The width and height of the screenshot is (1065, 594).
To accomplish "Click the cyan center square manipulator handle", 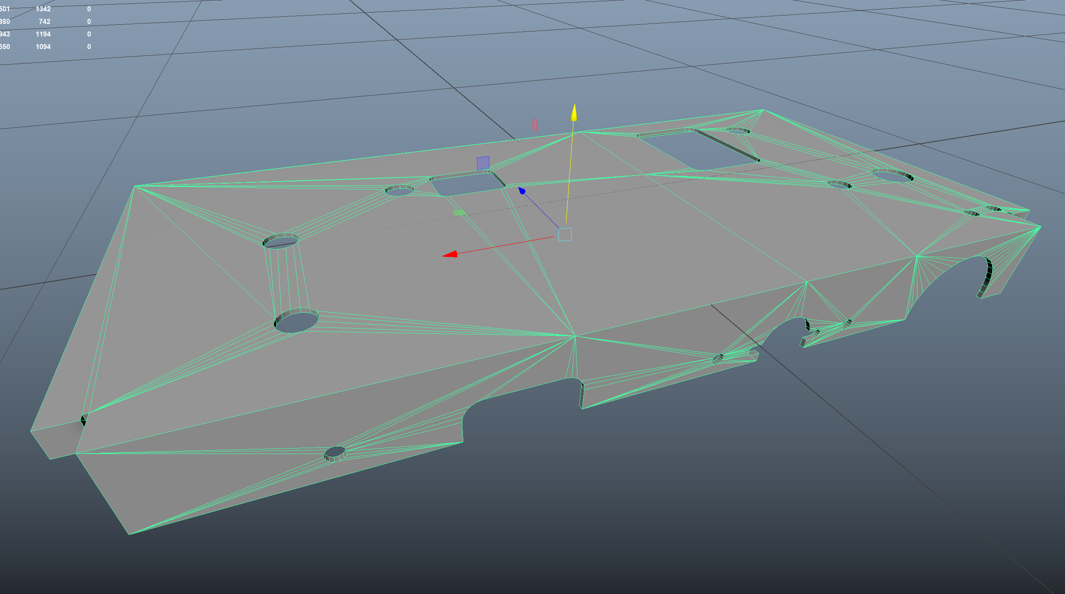I will [x=565, y=234].
